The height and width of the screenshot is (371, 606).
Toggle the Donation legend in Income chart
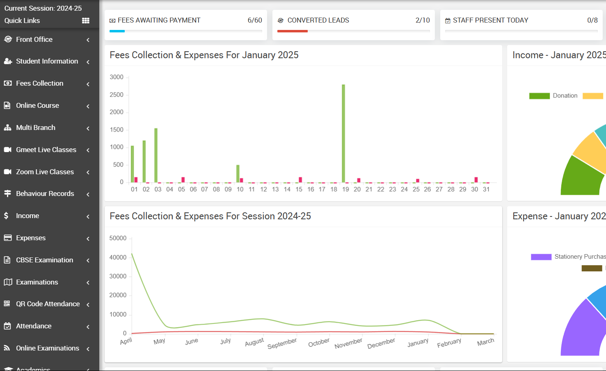(x=553, y=96)
